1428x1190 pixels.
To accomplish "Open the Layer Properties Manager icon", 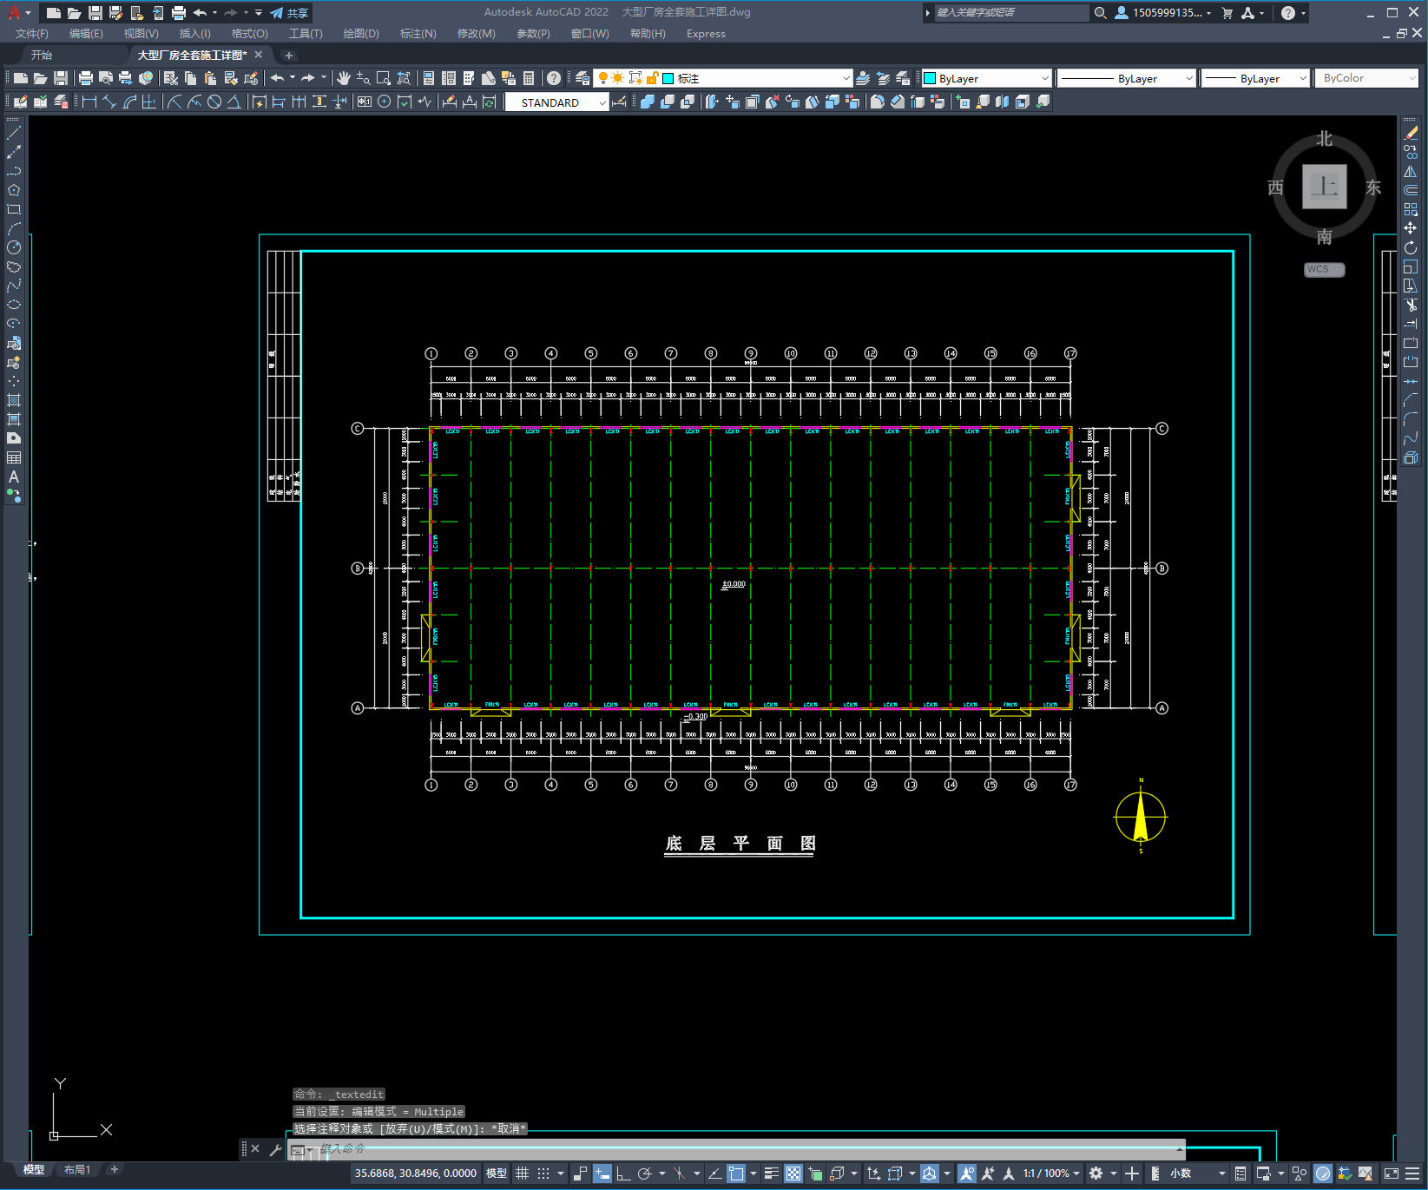I will pyautogui.click(x=582, y=78).
